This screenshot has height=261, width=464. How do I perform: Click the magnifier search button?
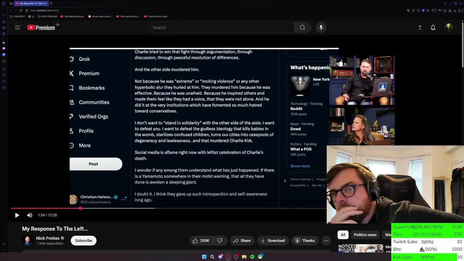(x=302, y=28)
